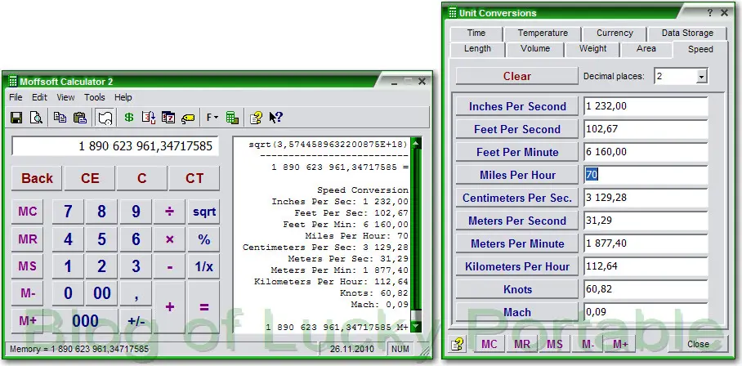Switch to the Time tab

click(x=476, y=33)
